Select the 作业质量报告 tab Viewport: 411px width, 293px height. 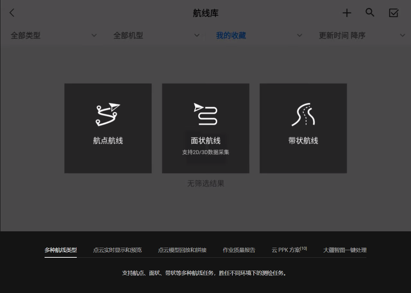coord(239,250)
